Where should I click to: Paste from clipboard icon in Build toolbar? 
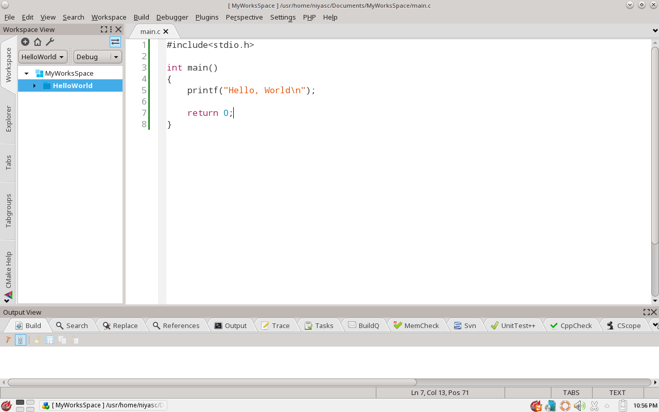point(75,340)
